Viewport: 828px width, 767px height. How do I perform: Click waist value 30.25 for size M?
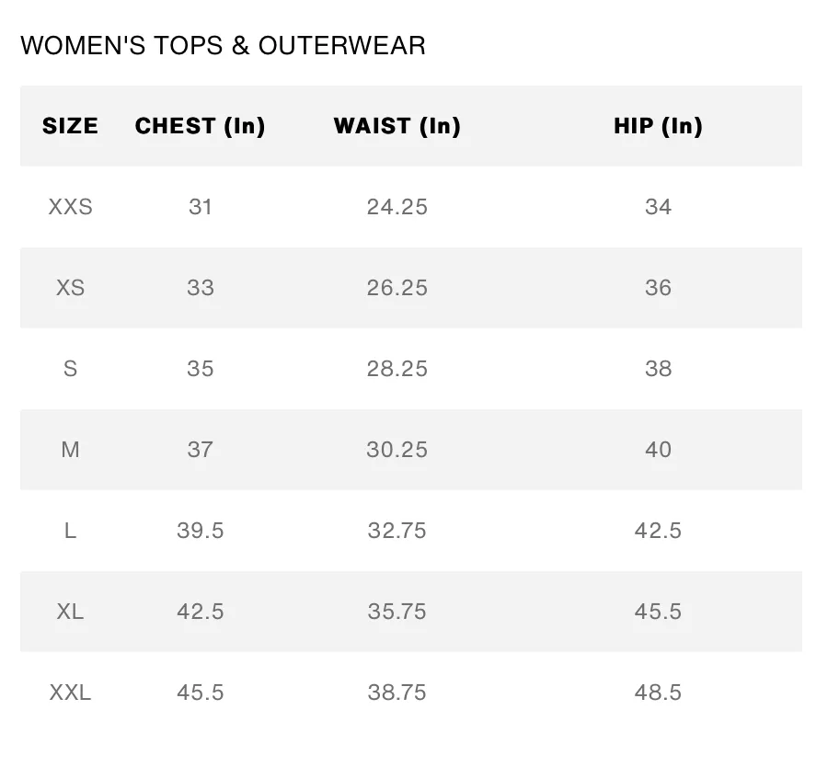coord(397,450)
